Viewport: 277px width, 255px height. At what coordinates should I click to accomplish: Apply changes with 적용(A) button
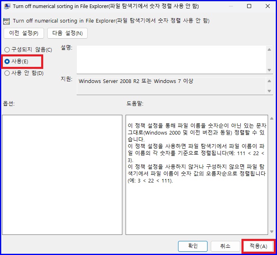[x=258, y=246]
